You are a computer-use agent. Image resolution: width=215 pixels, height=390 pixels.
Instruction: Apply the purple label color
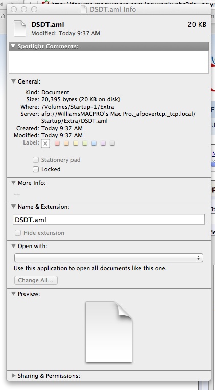pyautogui.click(x=103, y=143)
